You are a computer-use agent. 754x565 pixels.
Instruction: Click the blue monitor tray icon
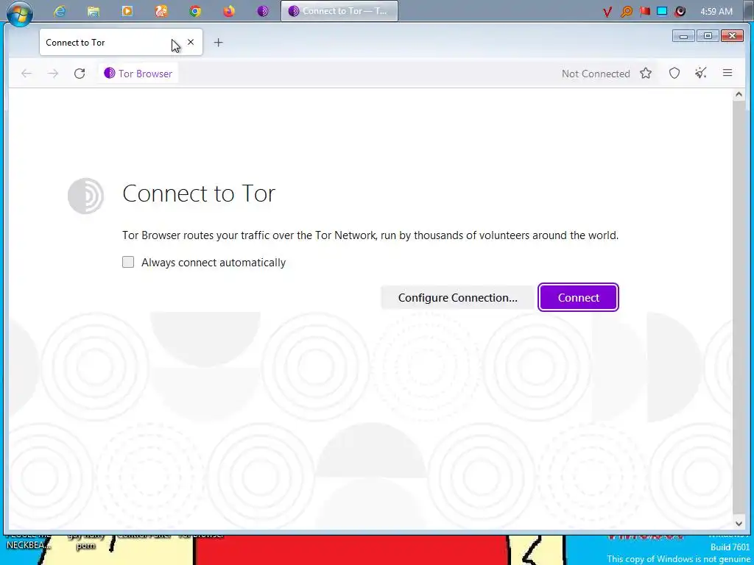[662, 11]
